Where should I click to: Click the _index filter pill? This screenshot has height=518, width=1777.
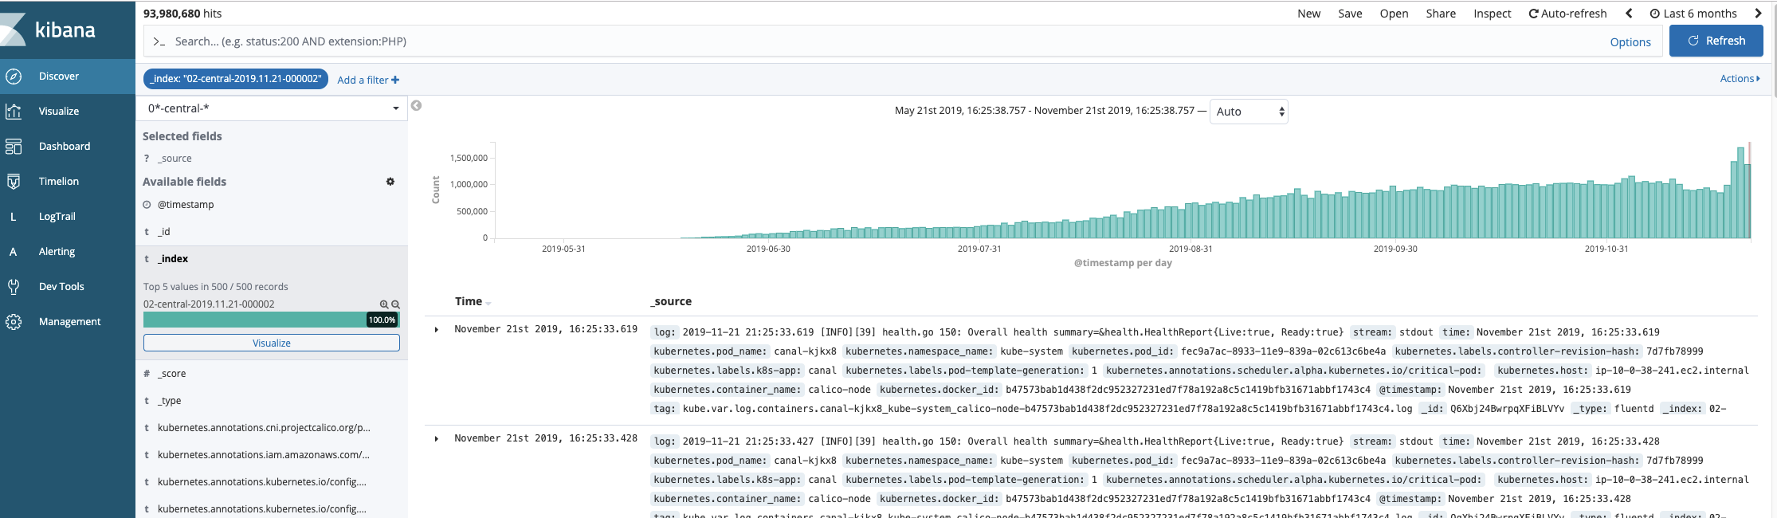pos(236,79)
